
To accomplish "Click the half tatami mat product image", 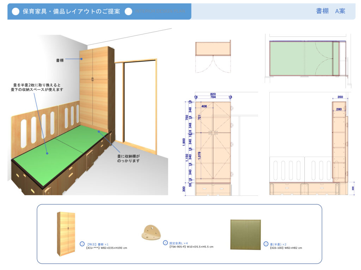I will pos(245,234).
